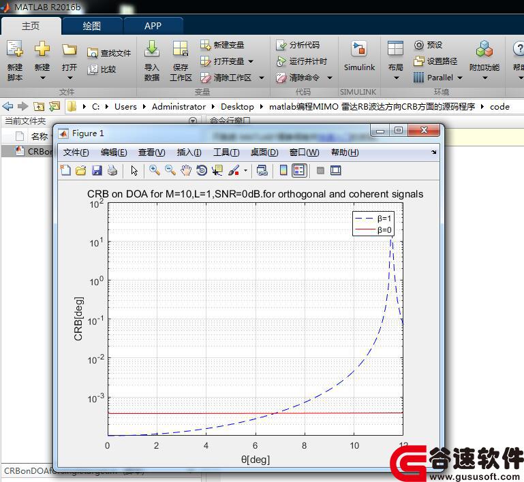Expand Open Variable (打开变量) dropdown
Viewport: 524px width, 482px height.
[251, 61]
